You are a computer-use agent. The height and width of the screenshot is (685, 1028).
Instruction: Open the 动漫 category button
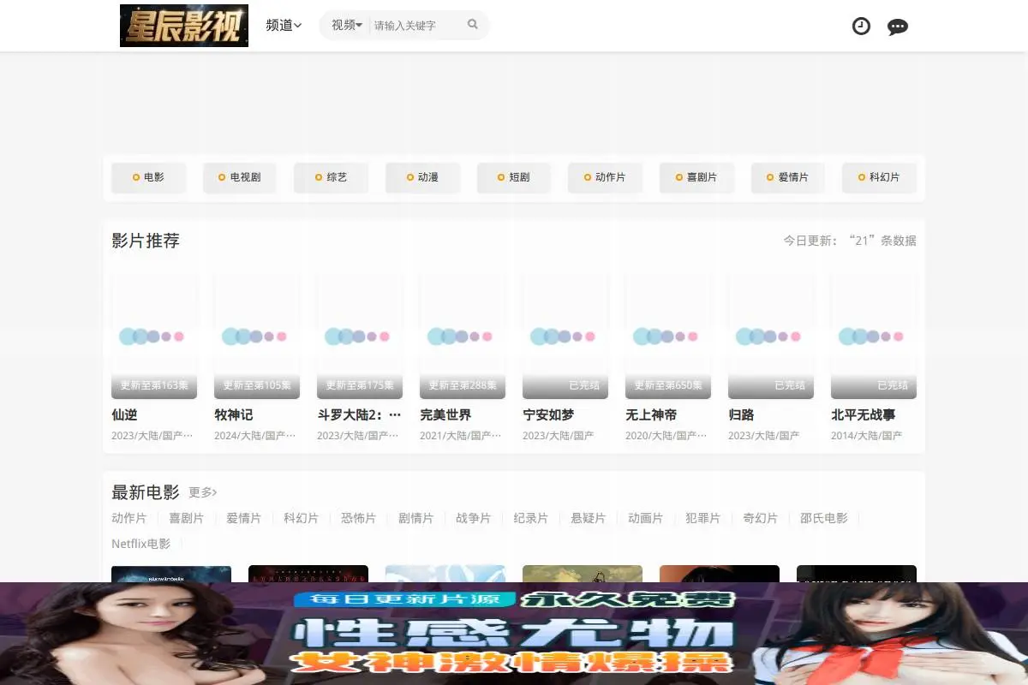tap(422, 177)
